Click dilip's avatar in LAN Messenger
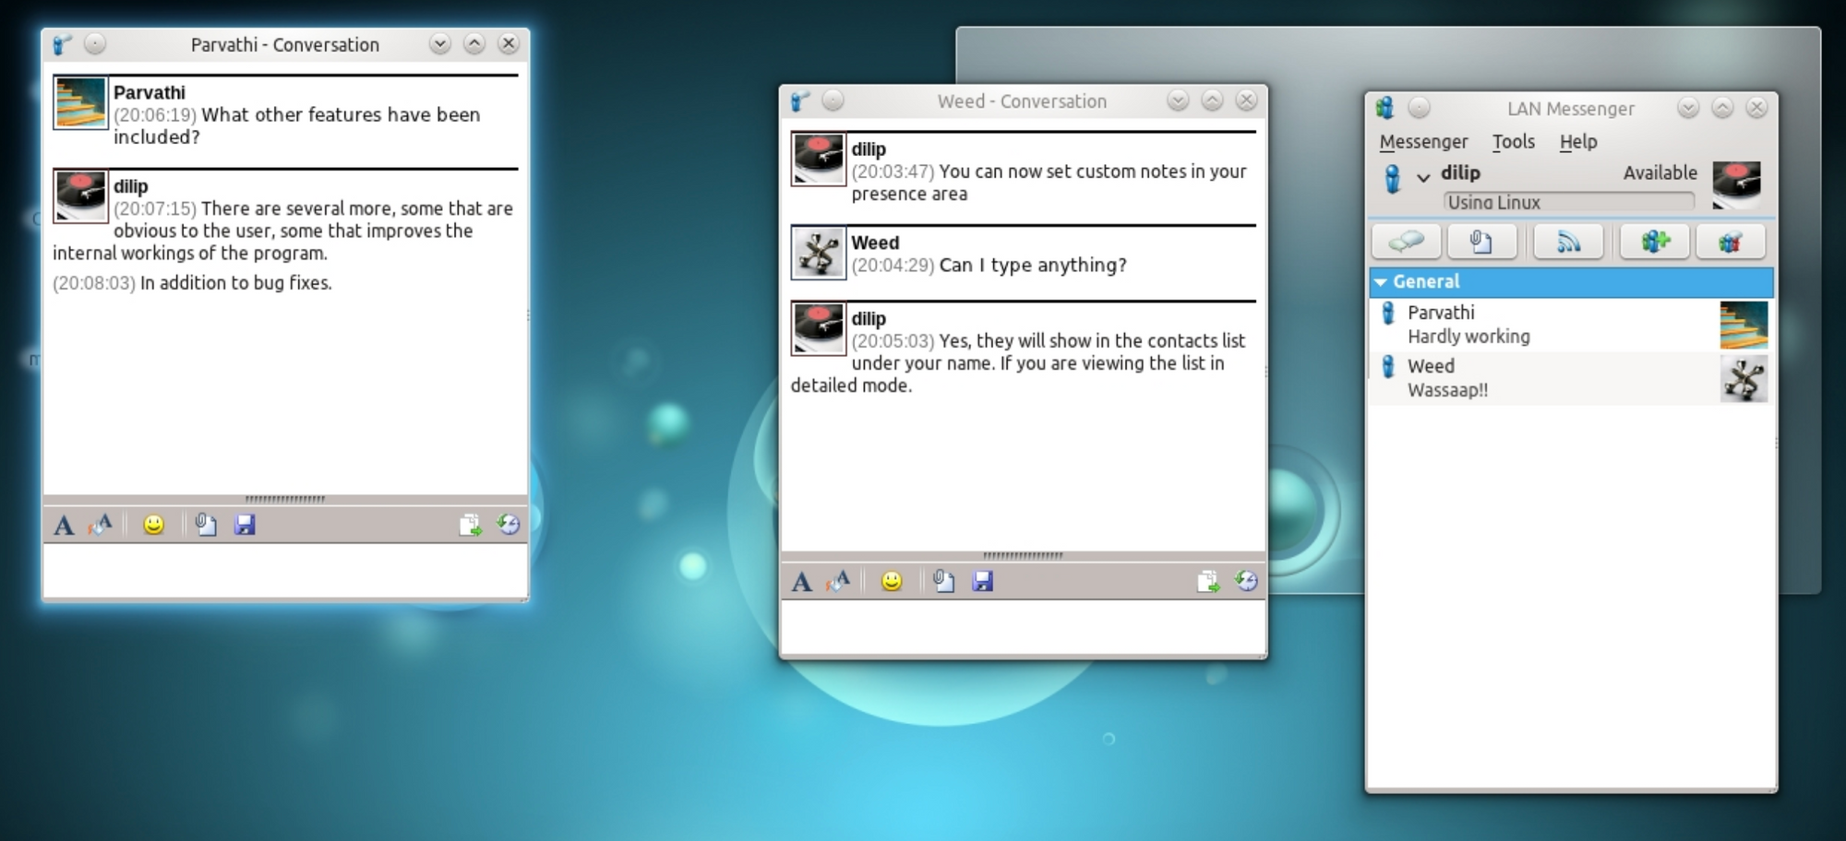This screenshot has height=841, width=1846. coord(1736,182)
